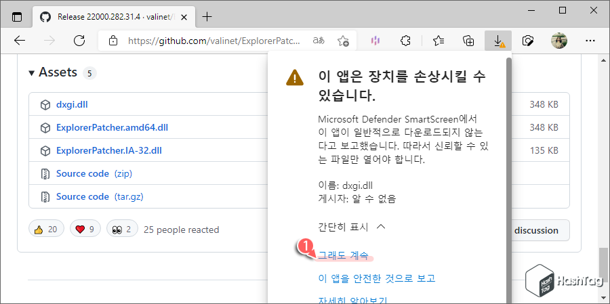Go back to previous page
This screenshot has width=610, height=304.
(x=20, y=41)
